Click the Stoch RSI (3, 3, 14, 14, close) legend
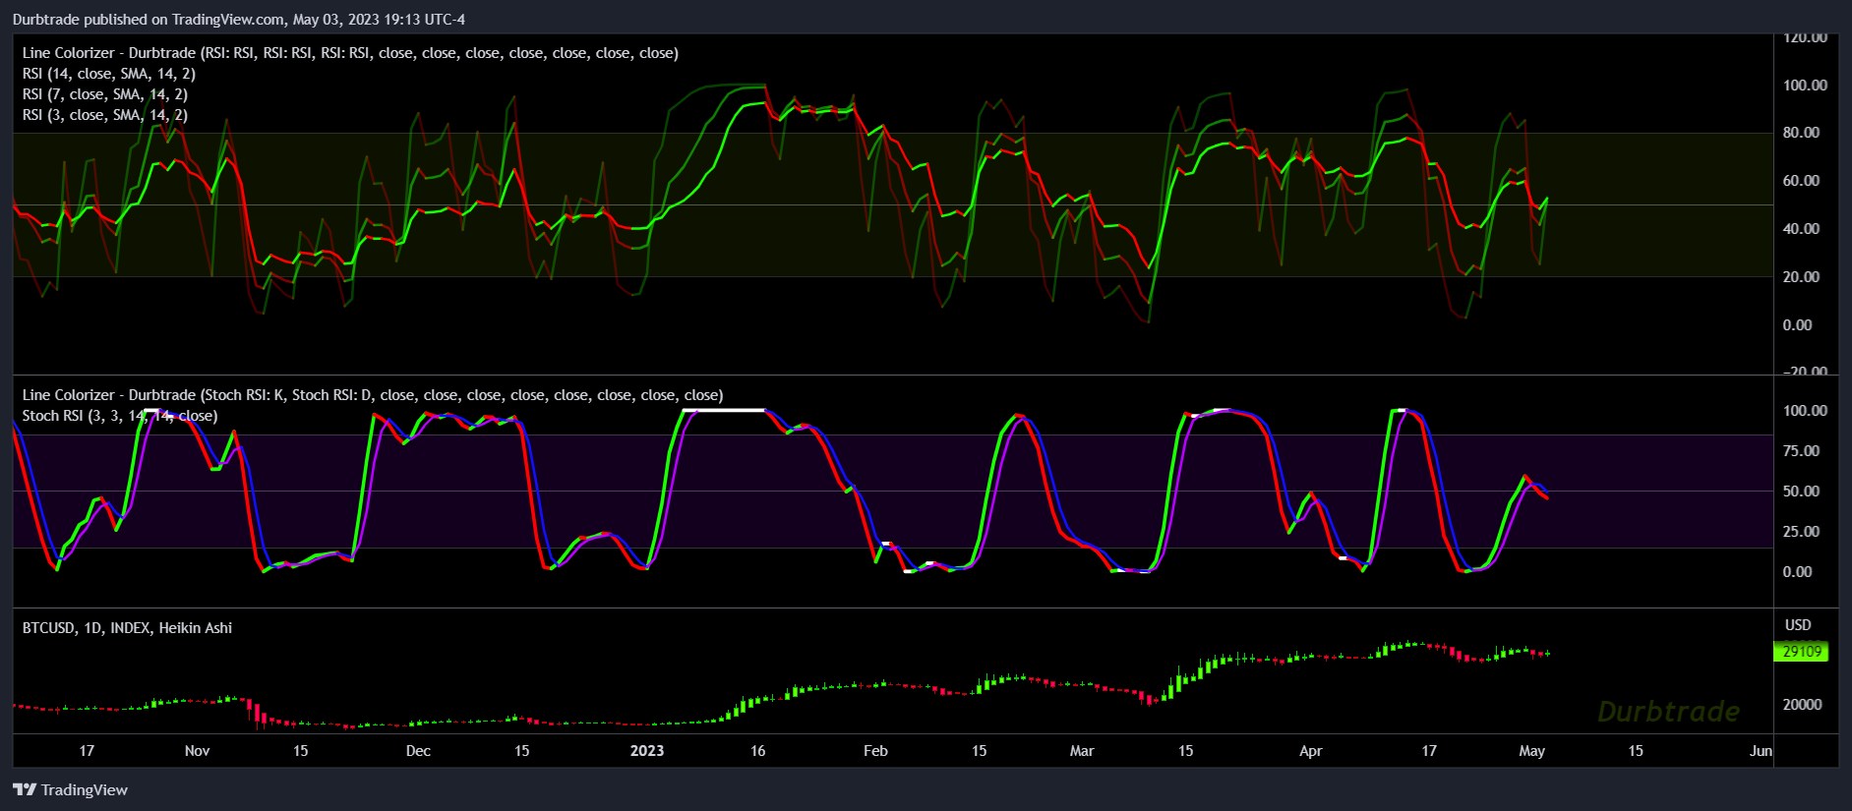1852x811 pixels. click(120, 416)
